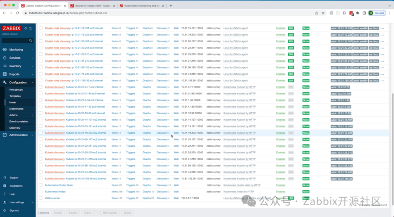The image size is (394, 217).
Task: Click the Delete button at bottom
Action: pyautogui.click(x=127, y=213)
